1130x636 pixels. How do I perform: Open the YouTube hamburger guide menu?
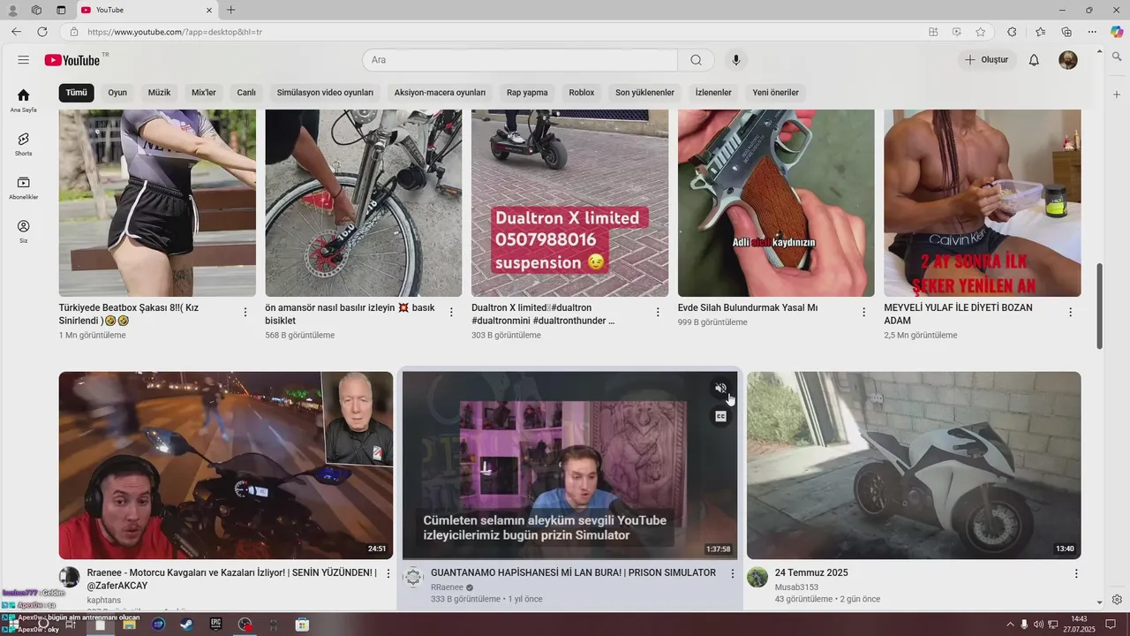point(24,60)
